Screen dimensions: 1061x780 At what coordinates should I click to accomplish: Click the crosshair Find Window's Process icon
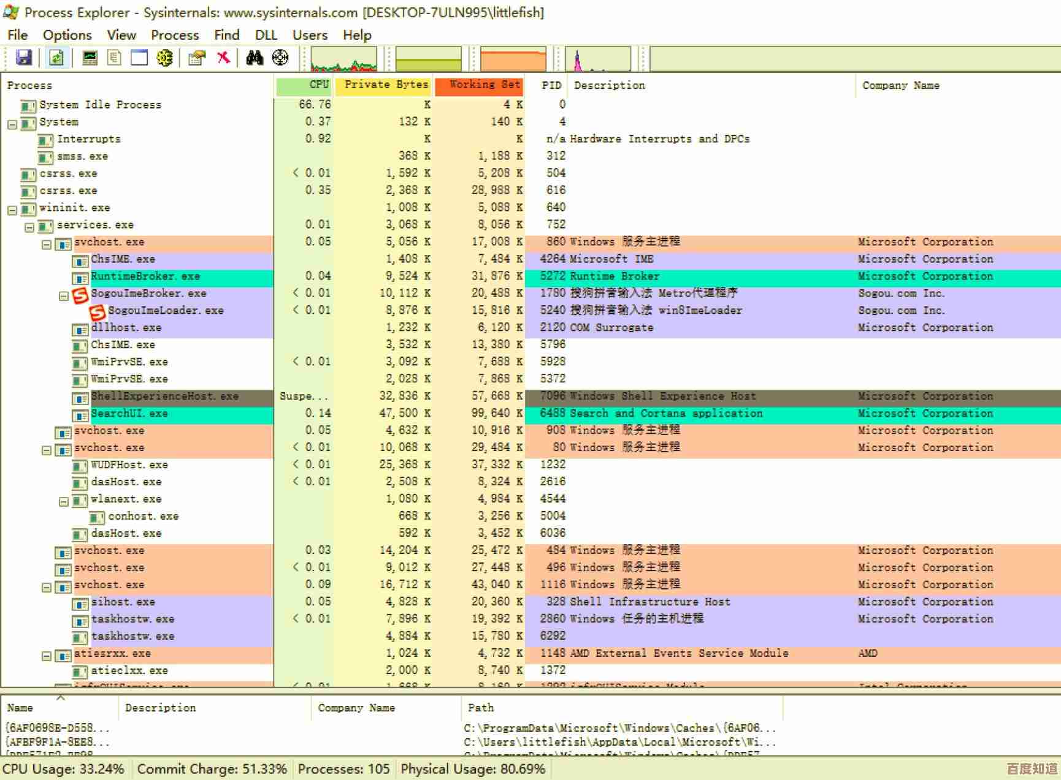click(x=280, y=58)
